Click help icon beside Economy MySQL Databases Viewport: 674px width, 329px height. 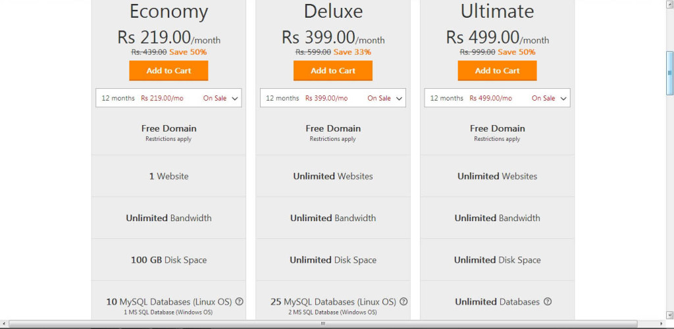[240, 301]
